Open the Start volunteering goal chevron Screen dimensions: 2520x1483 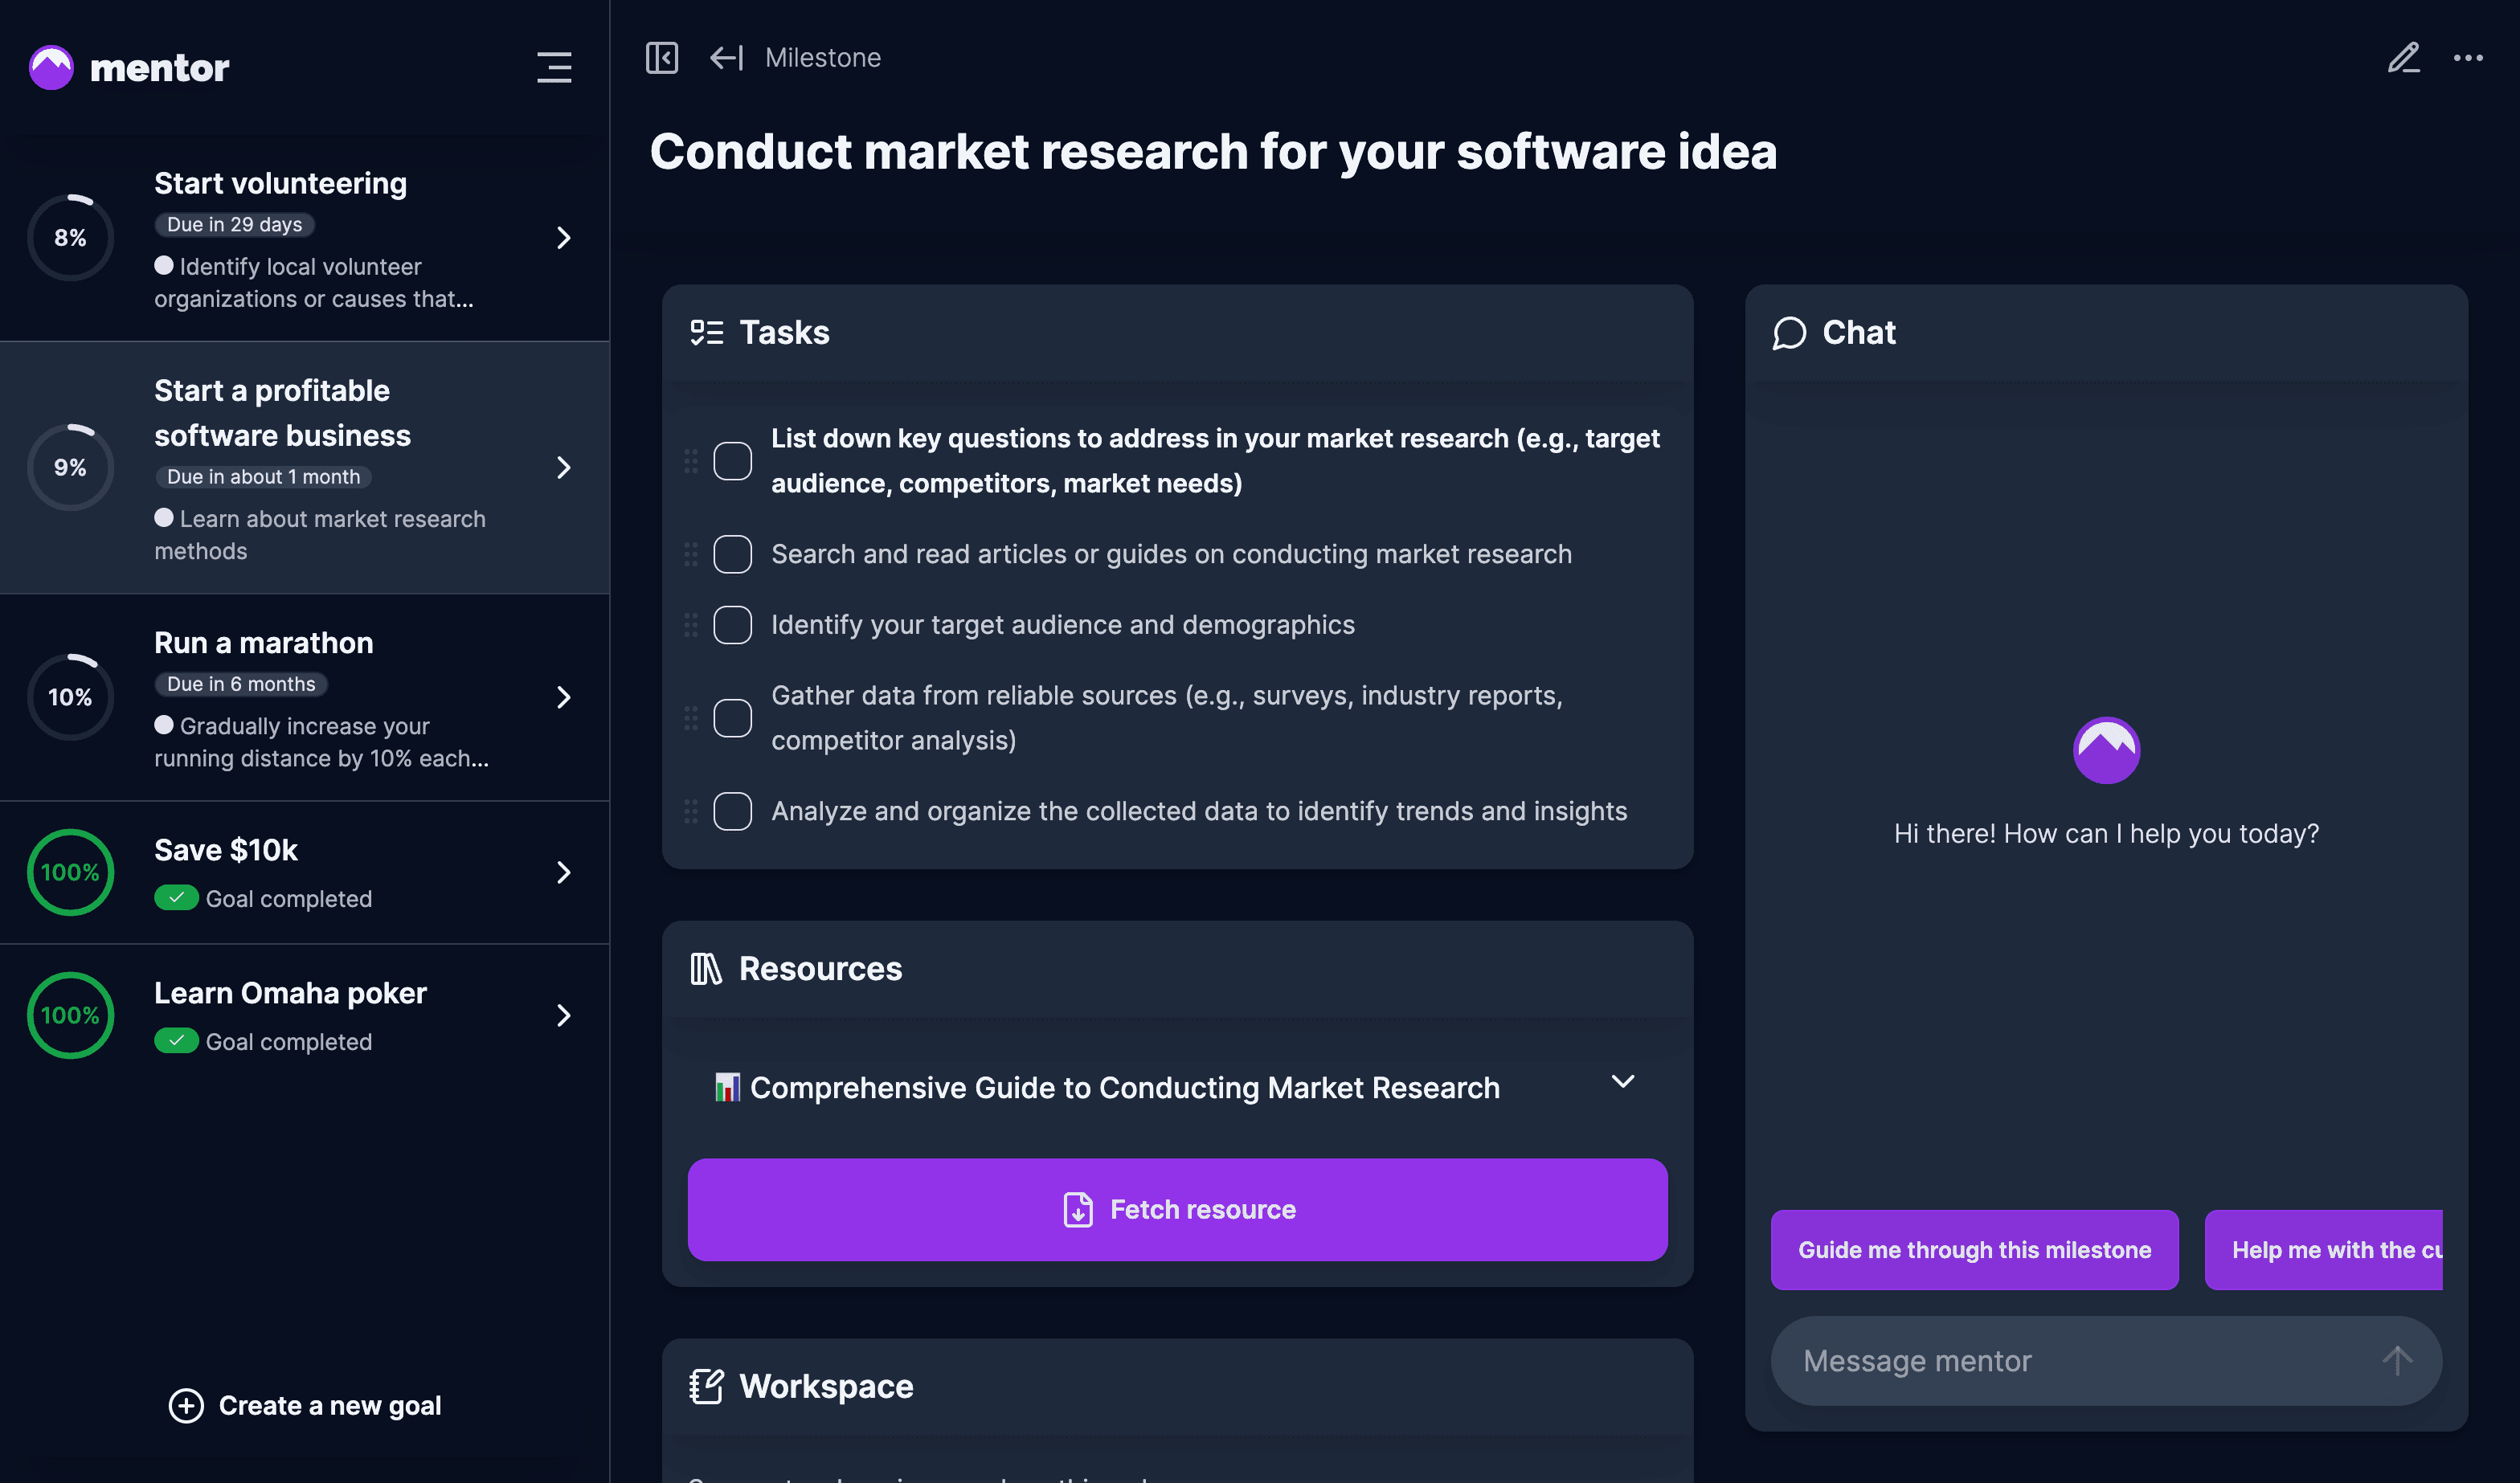coord(564,238)
